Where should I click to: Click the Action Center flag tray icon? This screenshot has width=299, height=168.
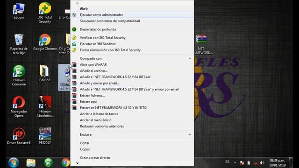click(x=242, y=163)
